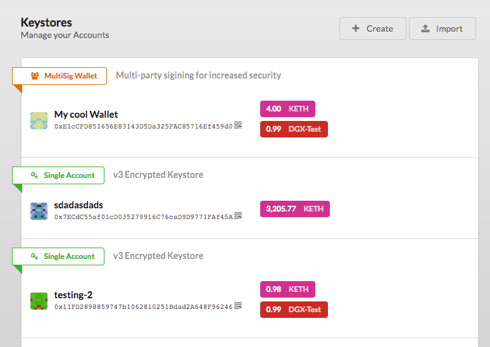
Task: Click the QR code icon beside My cool Wallet address
Action: pyautogui.click(x=238, y=125)
